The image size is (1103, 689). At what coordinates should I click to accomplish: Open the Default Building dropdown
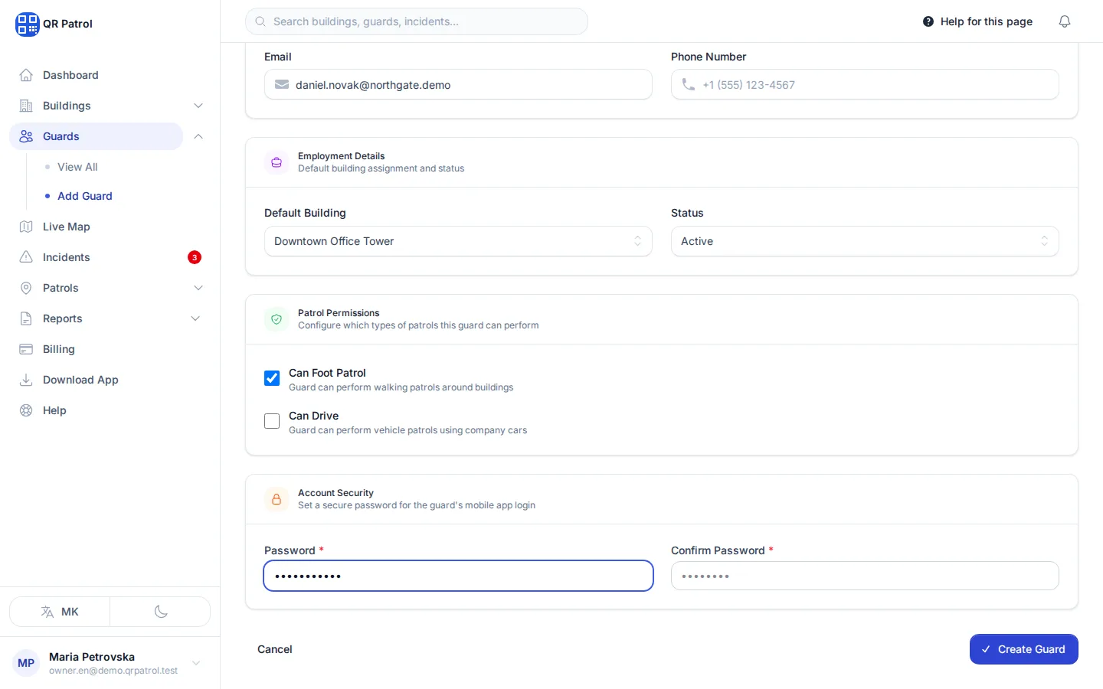458,241
